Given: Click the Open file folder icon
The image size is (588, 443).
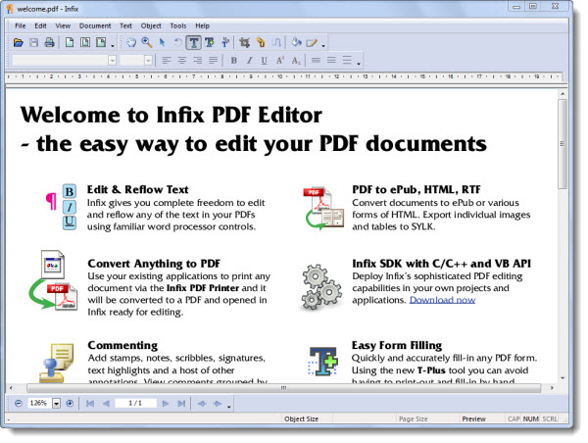Looking at the screenshot, I should pyautogui.click(x=18, y=43).
